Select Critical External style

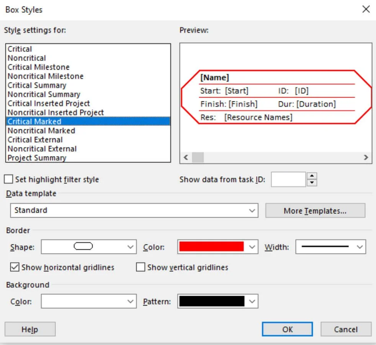[x=88, y=140]
